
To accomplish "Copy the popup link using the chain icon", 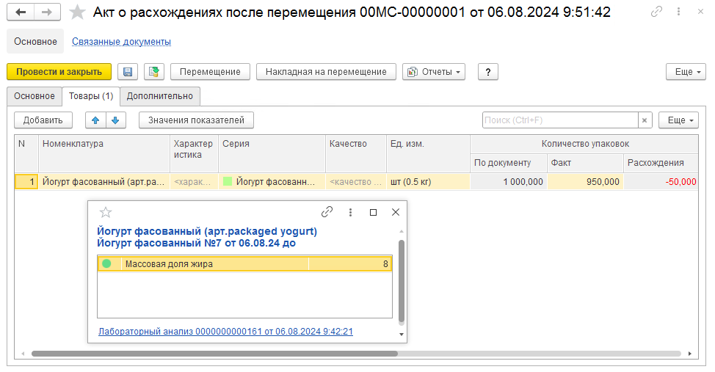I will 327,212.
